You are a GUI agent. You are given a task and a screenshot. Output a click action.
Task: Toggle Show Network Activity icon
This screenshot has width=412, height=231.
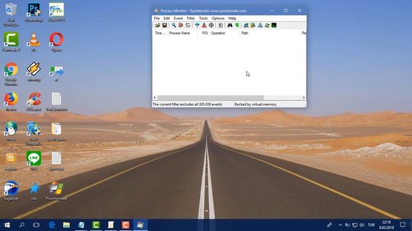[x=260, y=26]
